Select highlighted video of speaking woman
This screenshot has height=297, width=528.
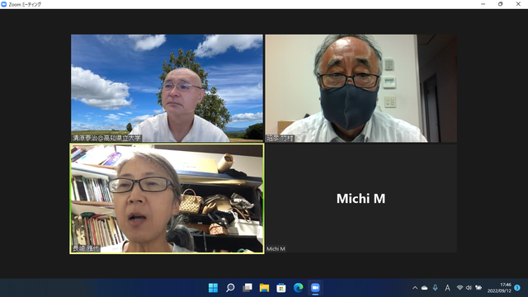(167, 199)
